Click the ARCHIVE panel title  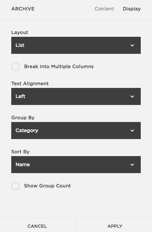(x=23, y=9)
